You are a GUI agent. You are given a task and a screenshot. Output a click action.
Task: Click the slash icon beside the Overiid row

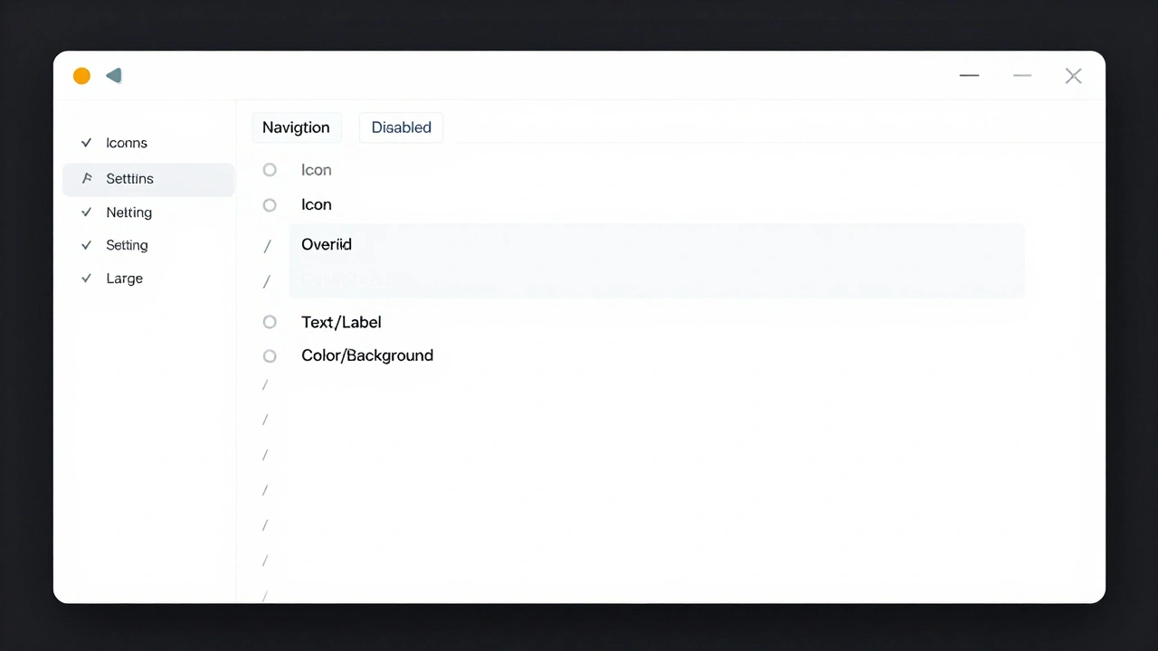click(x=267, y=245)
